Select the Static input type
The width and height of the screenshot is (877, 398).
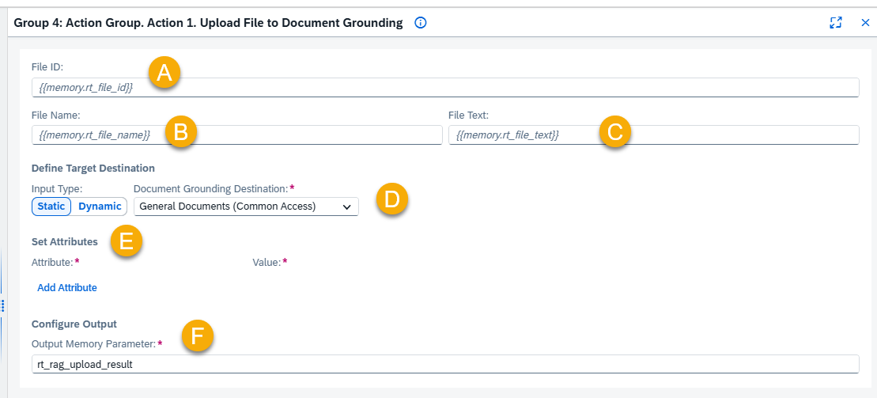(x=51, y=206)
